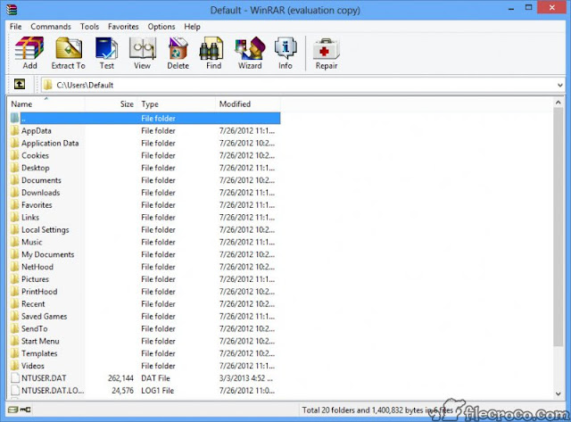Select the AppData folder icon
This screenshot has height=422, width=571.
[x=14, y=131]
